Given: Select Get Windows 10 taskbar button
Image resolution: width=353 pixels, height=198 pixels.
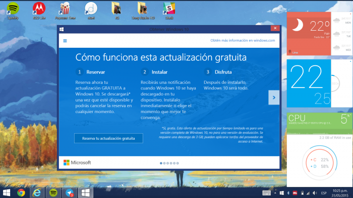Looking at the screenshot, I should pos(86,192).
